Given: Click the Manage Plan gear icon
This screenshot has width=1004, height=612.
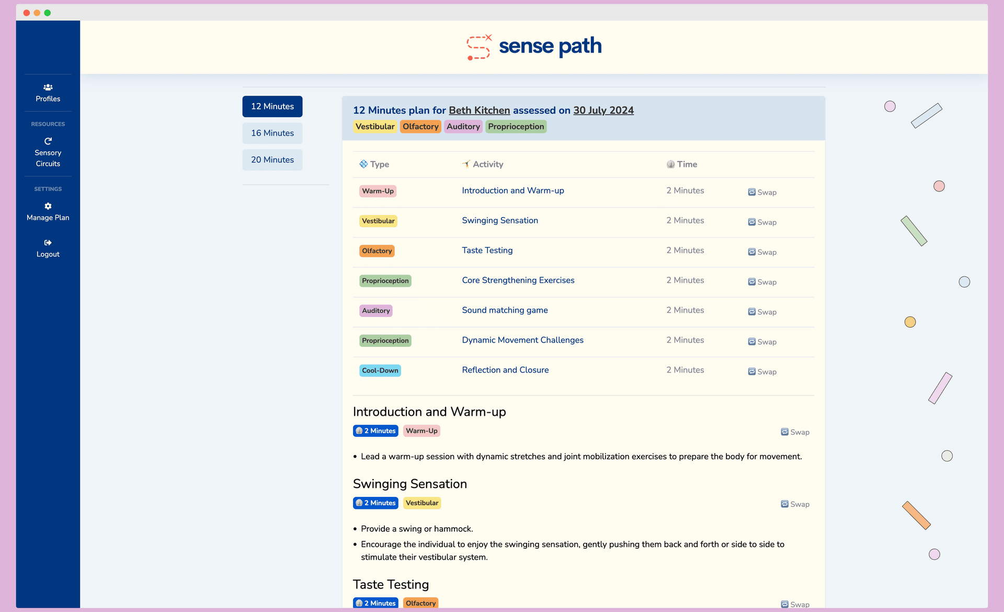Looking at the screenshot, I should coord(48,206).
